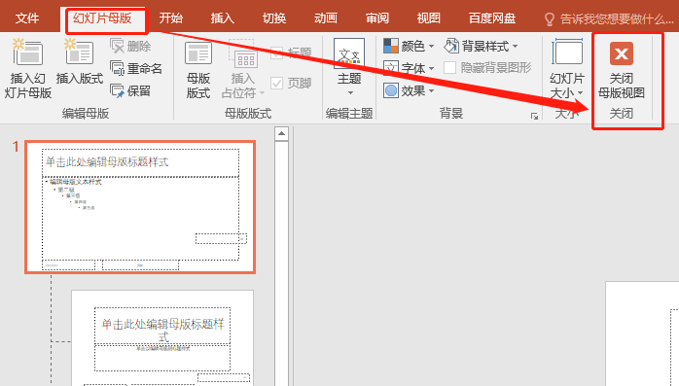Select the Slide Master (幻灯片母版) tab
The image size is (679, 386).
pos(102,18)
